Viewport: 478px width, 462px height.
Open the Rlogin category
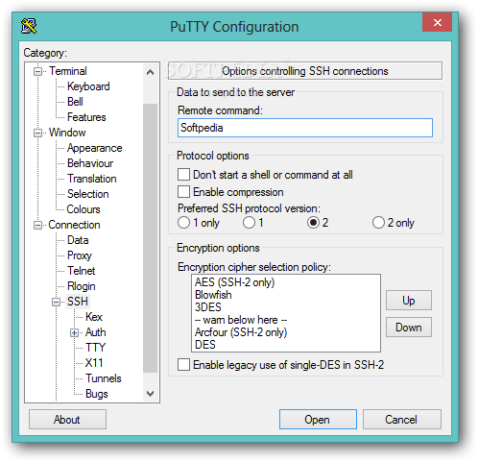point(82,286)
